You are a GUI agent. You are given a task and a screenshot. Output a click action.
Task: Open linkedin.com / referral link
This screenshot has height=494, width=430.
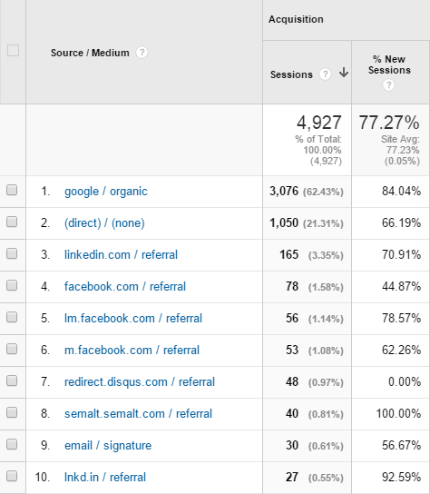(x=121, y=254)
